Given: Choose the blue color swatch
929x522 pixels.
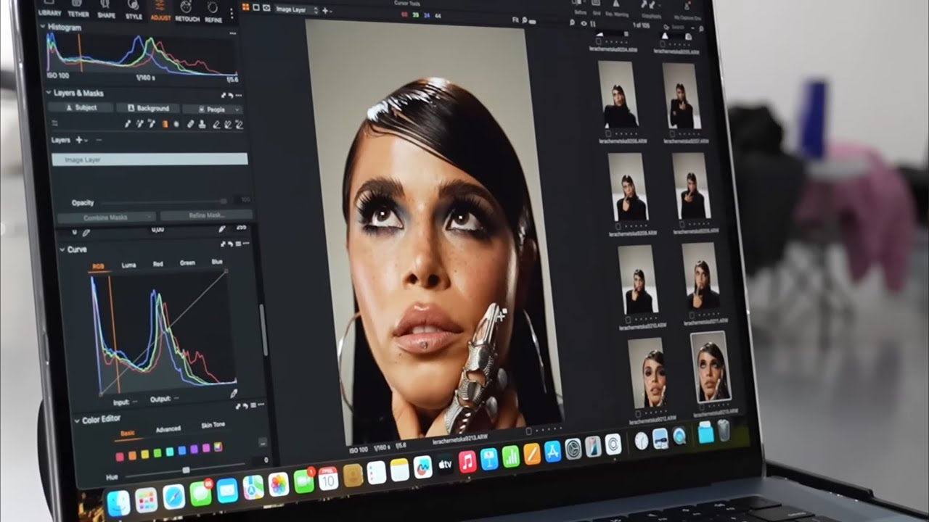Looking at the screenshot, I should click(181, 451).
